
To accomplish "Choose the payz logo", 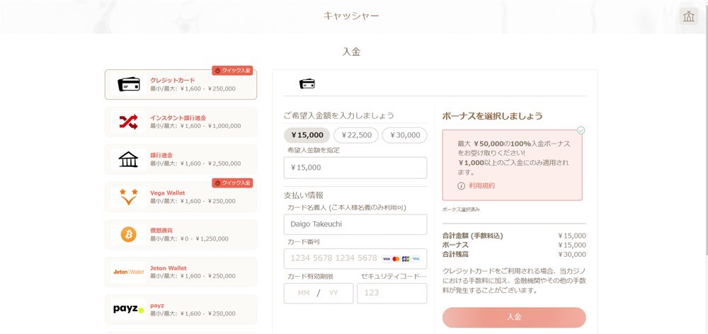I will [129, 309].
